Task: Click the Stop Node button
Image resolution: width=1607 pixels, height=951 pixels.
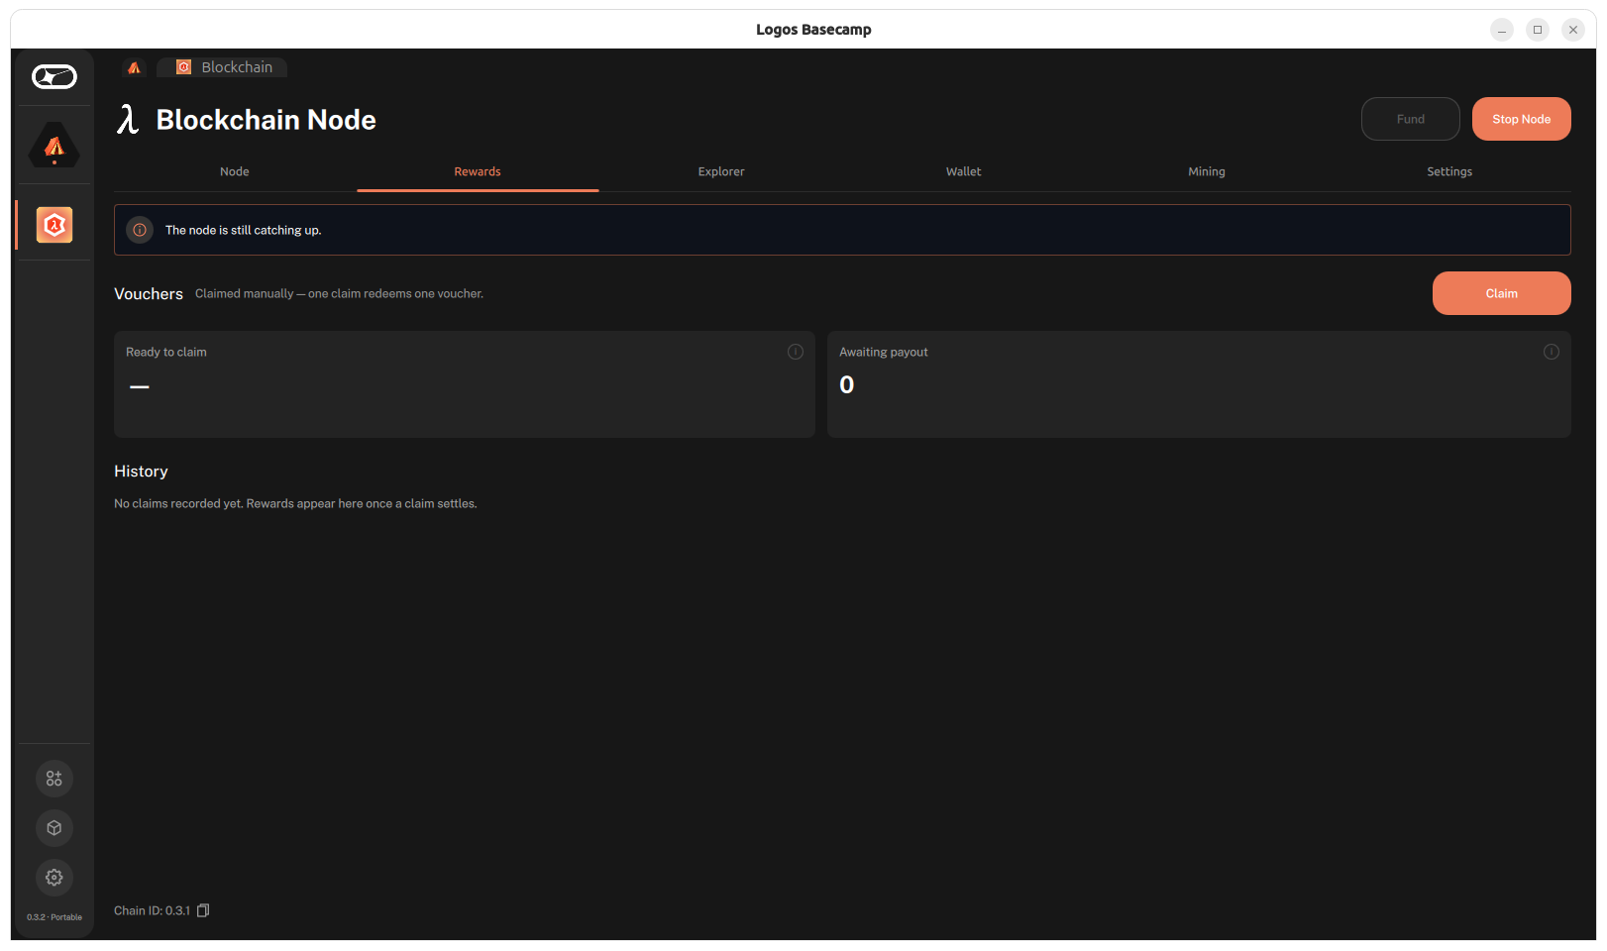Action: 1522,119
